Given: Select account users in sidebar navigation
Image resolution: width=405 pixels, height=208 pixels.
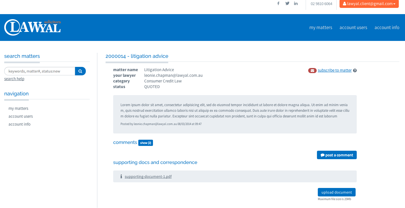Looking at the screenshot, I should pos(21,116).
